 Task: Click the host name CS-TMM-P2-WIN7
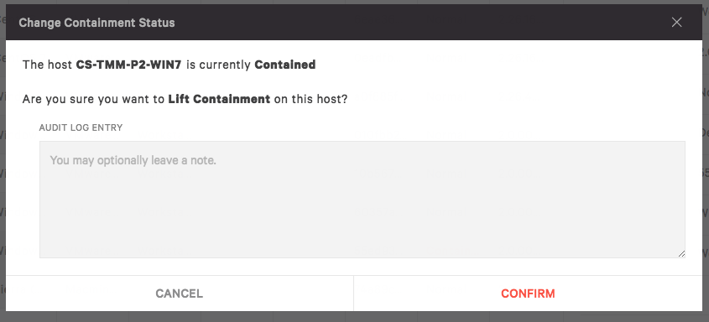[129, 65]
